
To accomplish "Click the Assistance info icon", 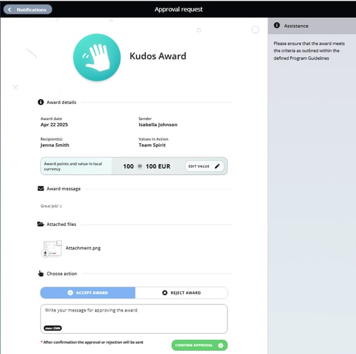I will point(277,25).
